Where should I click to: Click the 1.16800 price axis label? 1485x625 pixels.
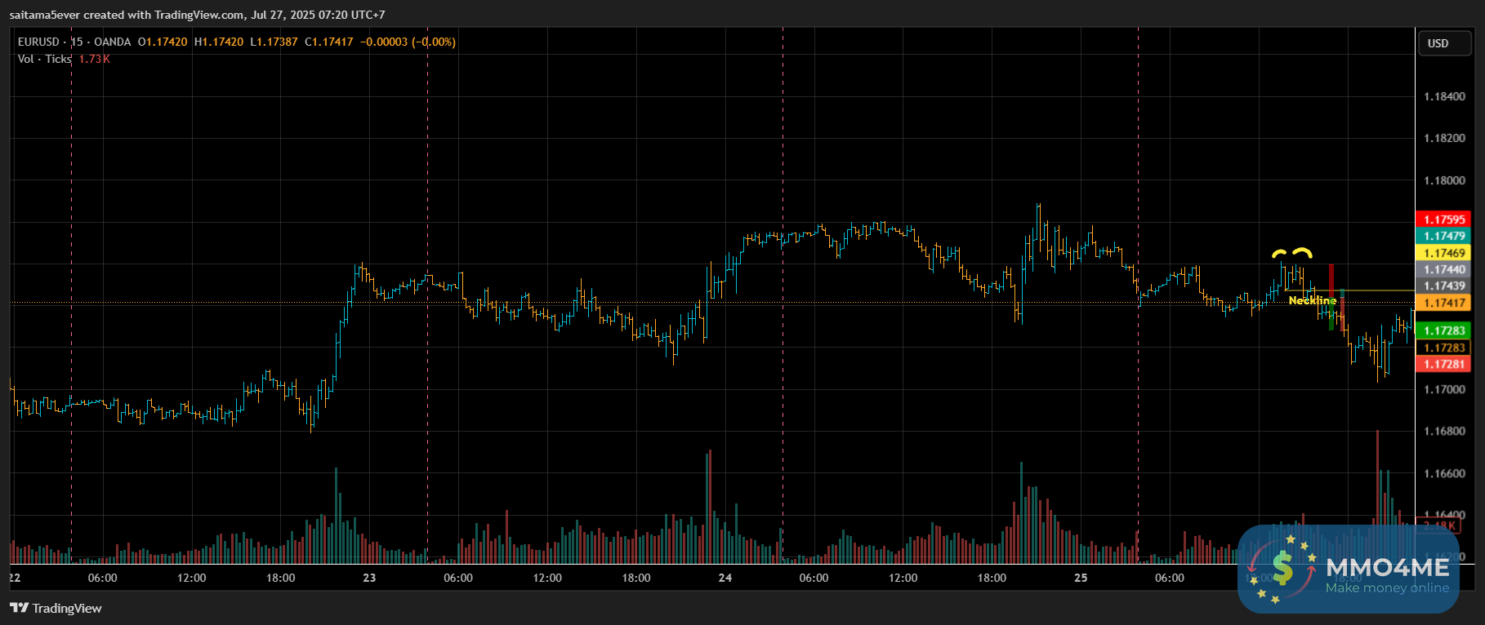pyautogui.click(x=1444, y=431)
